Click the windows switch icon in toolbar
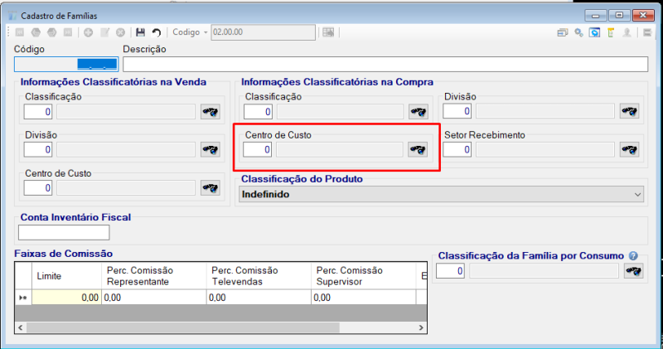This screenshot has height=349, width=663. (563, 32)
